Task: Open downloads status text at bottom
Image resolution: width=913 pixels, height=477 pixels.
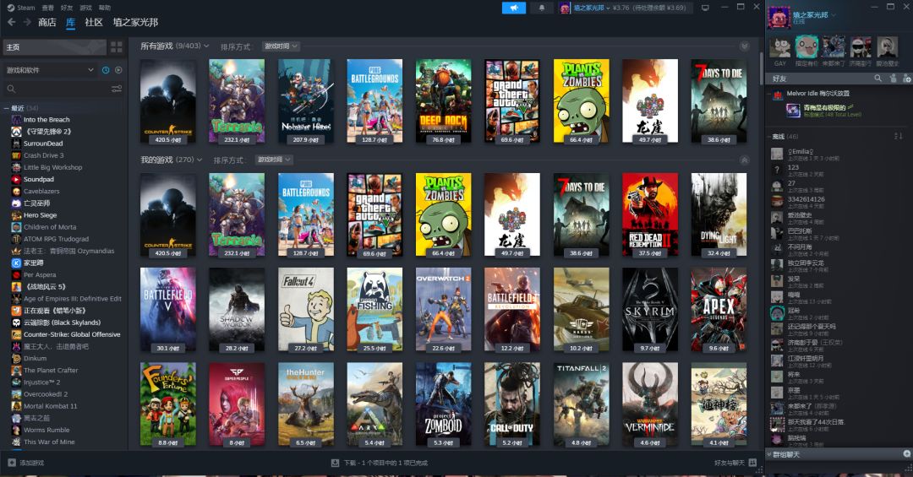Action: (385, 463)
